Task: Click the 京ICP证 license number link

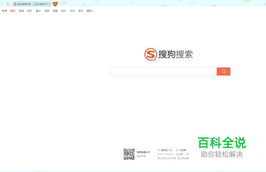Action: (x=166, y=158)
